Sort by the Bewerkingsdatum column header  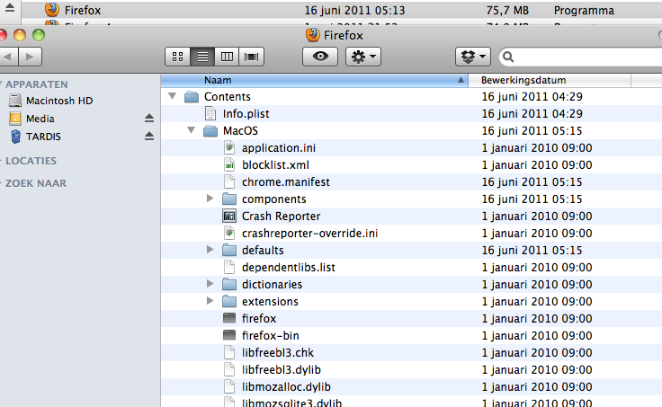point(550,80)
